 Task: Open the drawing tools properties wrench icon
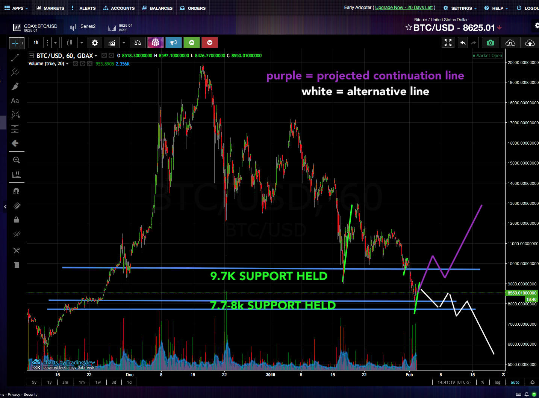(x=16, y=250)
